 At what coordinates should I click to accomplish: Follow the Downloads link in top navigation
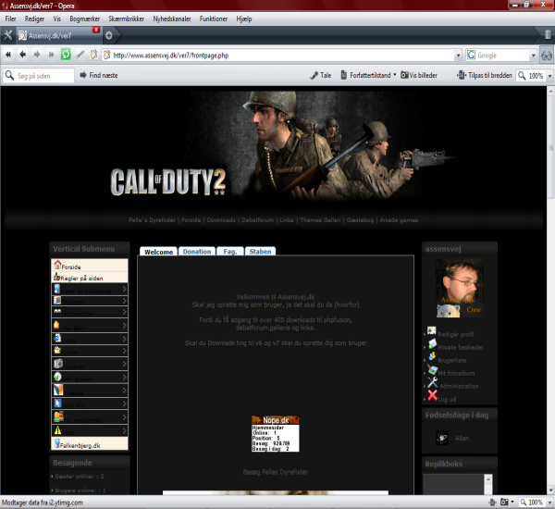(x=221, y=220)
